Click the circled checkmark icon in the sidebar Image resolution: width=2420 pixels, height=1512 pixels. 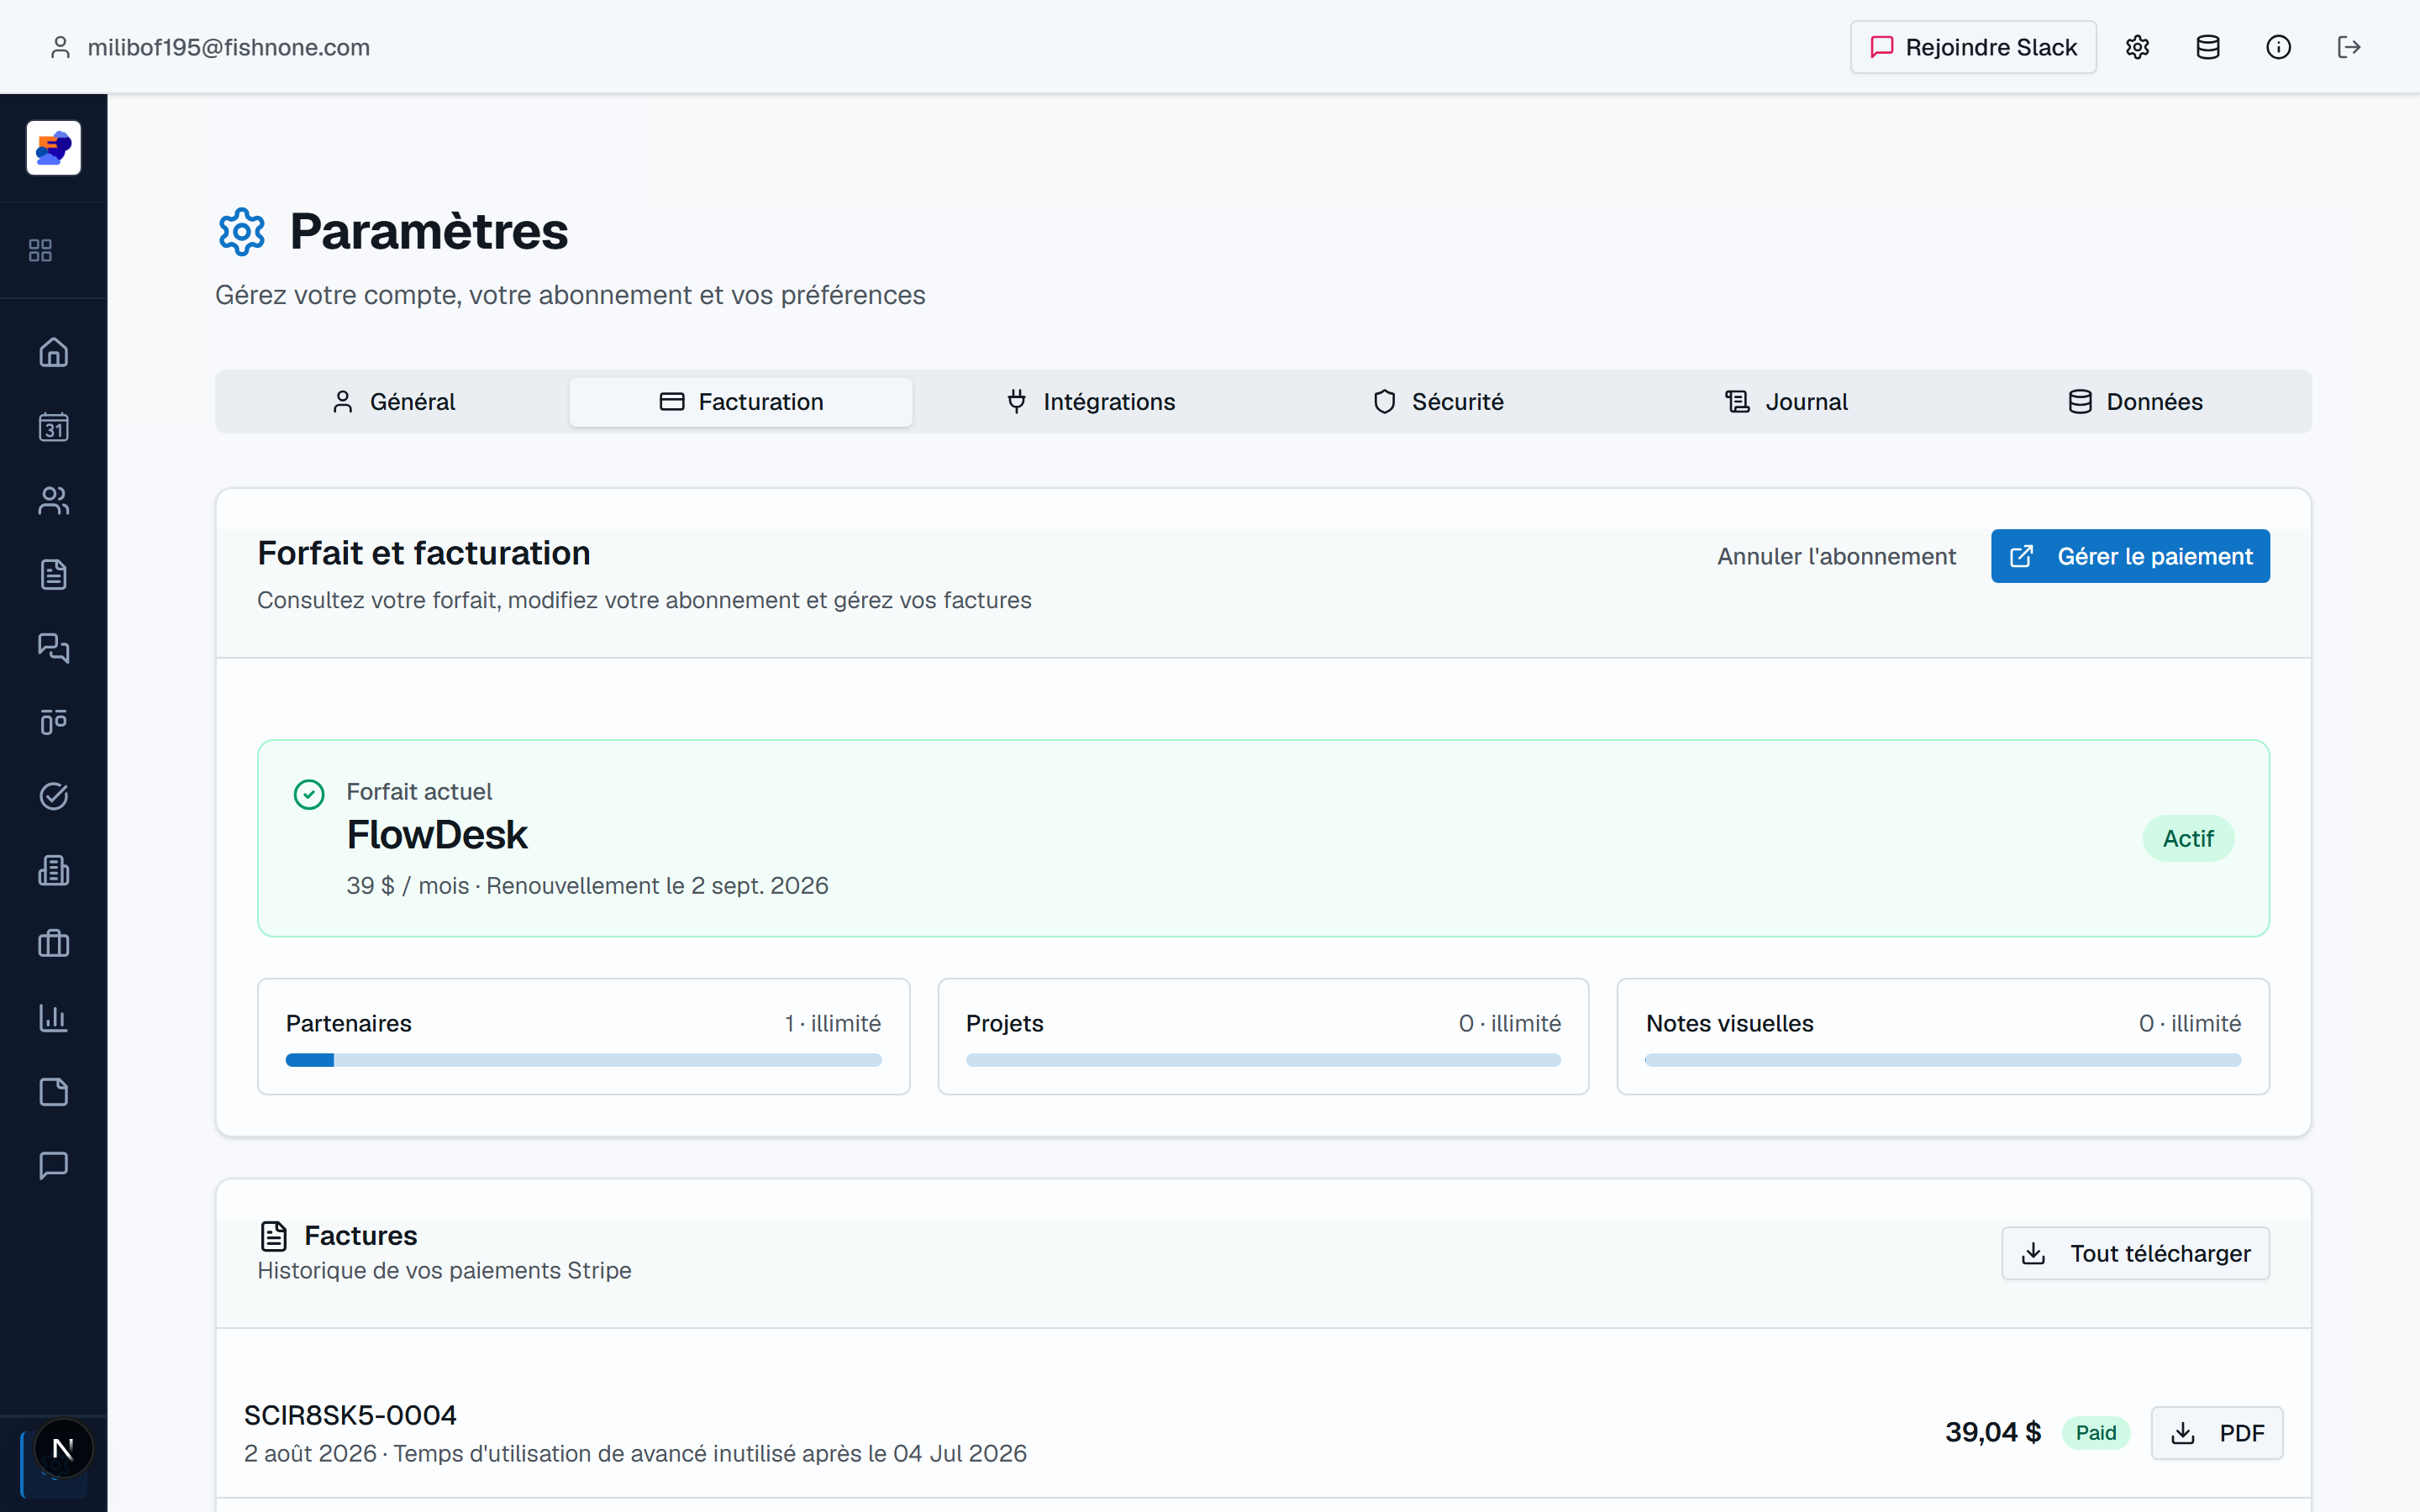tap(54, 796)
